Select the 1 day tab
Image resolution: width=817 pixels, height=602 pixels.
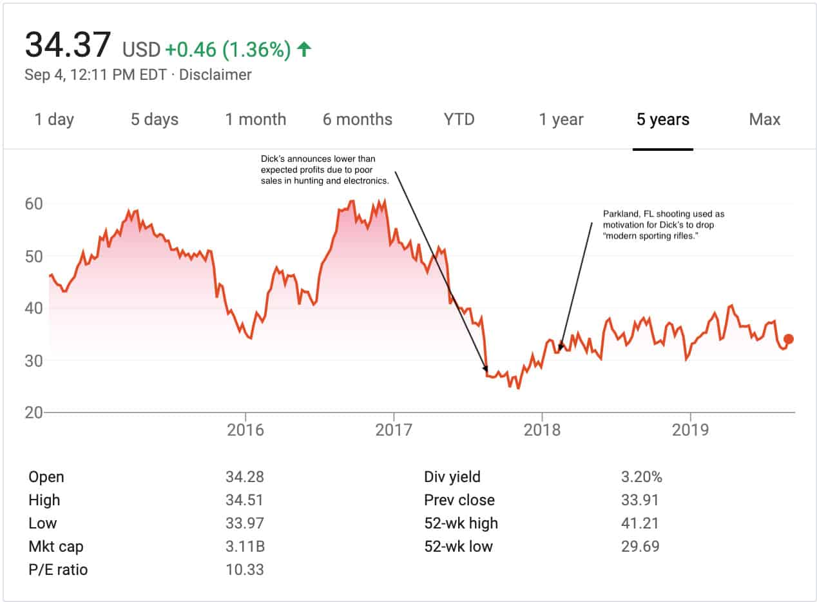click(x=54, y=119)
